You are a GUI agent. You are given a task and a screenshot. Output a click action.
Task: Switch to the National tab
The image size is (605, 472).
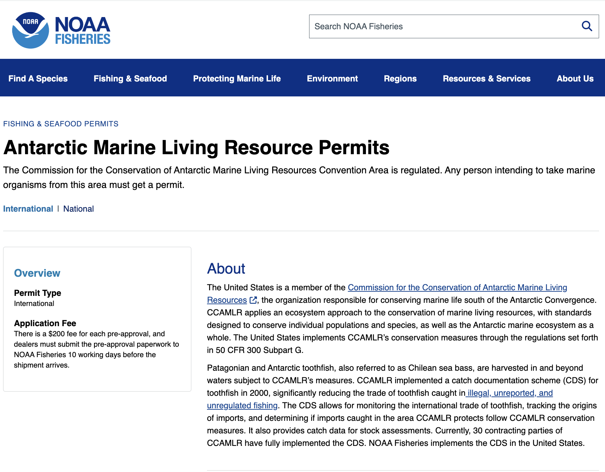coord(78,209)
